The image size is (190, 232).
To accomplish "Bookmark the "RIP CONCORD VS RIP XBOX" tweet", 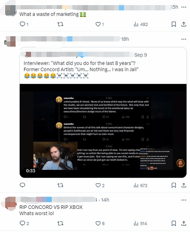I will pyautogui.click(x=174, y=223).
